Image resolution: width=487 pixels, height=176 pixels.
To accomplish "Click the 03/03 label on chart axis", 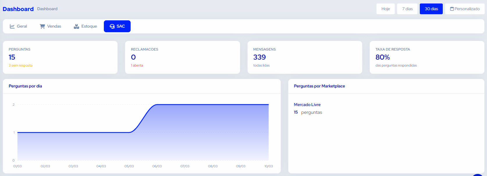I will point(73,166).
